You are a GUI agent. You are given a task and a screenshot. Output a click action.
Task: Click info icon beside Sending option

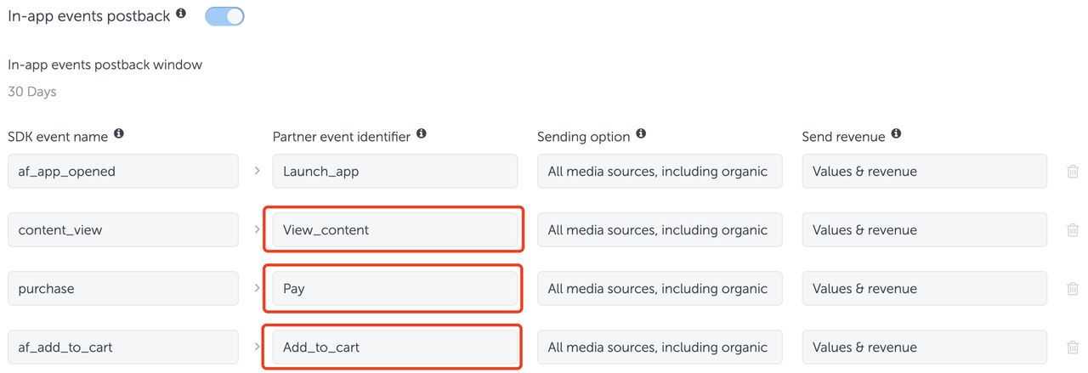(641, 134)
